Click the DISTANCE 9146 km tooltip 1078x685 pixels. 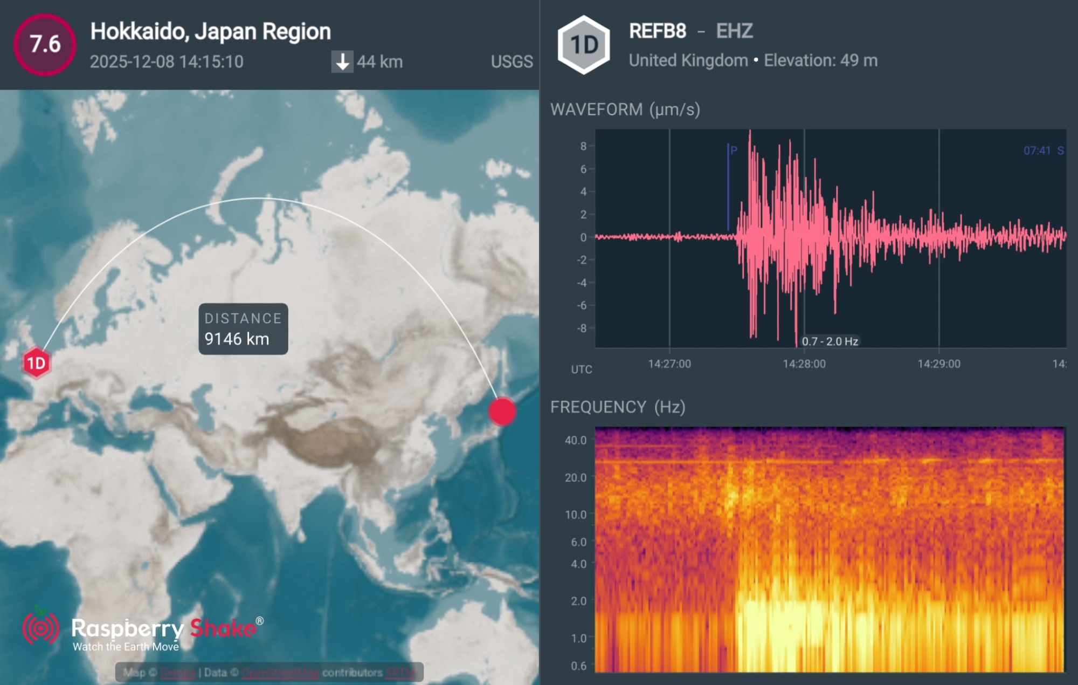243,328
